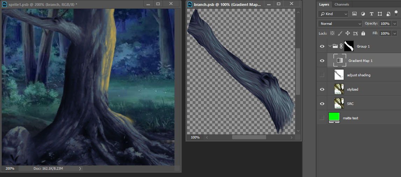Image resolution: width=401 pixels, height=177 pixels.
Task: Turn off layer filtering toggle switch
Action: click(396, 13)
